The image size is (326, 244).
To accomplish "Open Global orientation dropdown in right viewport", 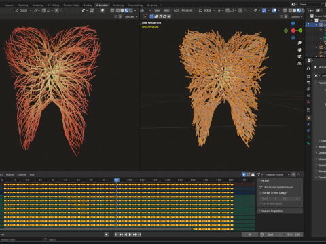I will [206, 10].
